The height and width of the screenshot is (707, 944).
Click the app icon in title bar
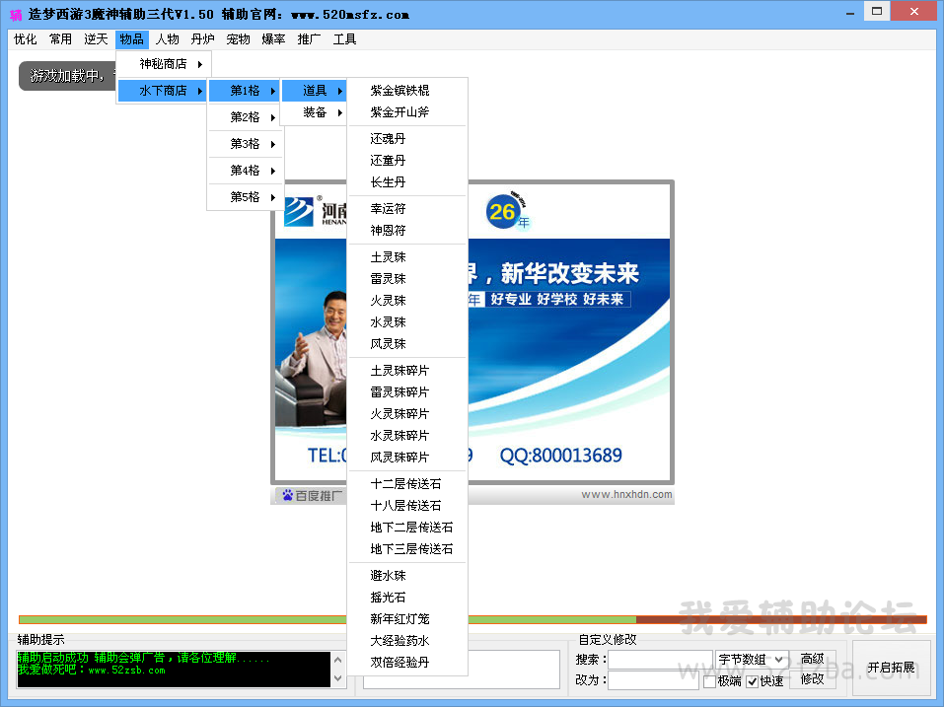click(15, 15)
